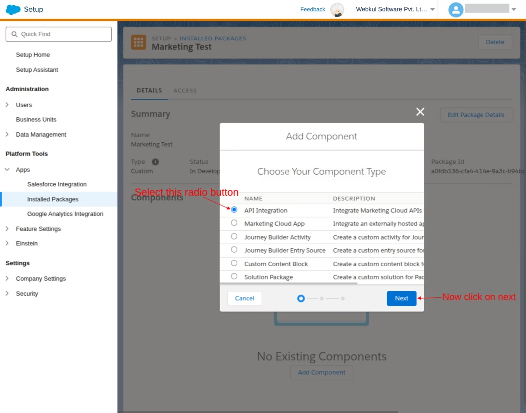This screenshot has width=526, height=413.
Task: Close the Add Component dialog with X
Action: point(420,112)
